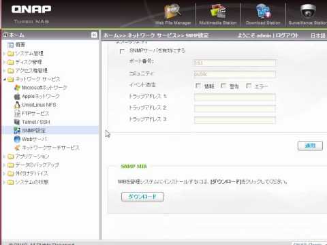Select Telnet / SSH tree item
The width and height of the screenshot is (327, 245).
tap(36, 122)
